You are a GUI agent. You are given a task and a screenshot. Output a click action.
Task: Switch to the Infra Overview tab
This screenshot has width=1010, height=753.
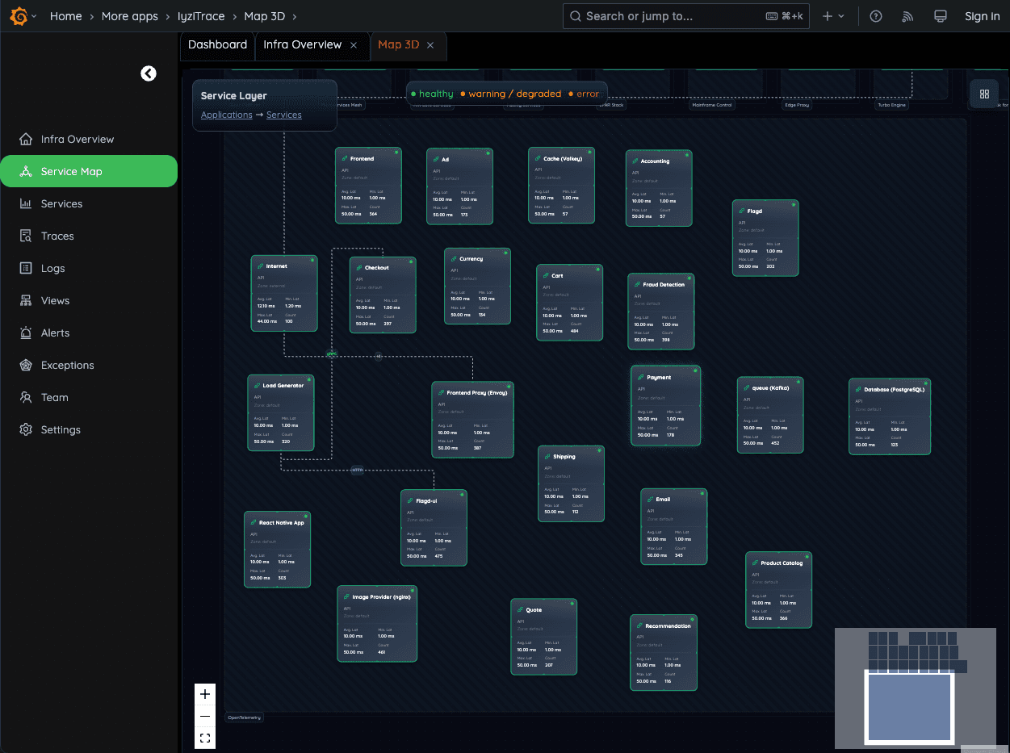click(304, 46)
